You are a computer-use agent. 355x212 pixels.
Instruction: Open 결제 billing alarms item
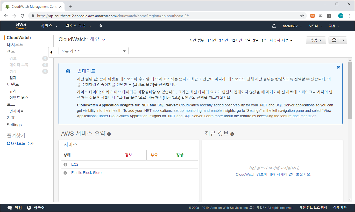tap(13, 78)
